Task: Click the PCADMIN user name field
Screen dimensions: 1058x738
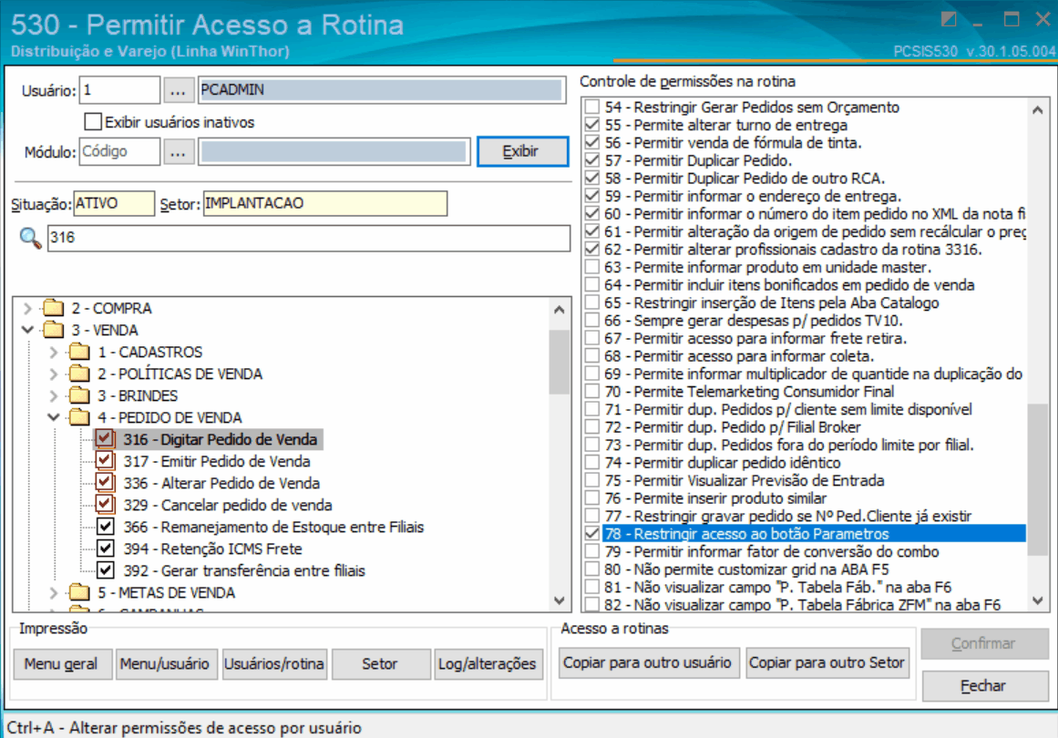Action: click(x=382, y=90)
